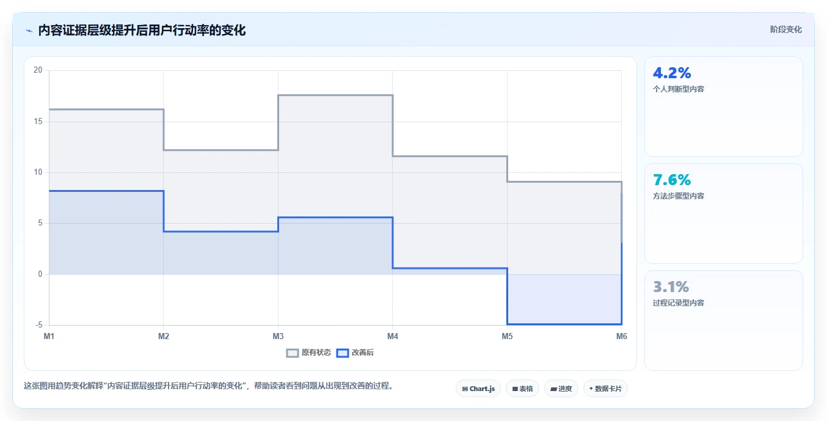The width and height of the screenshot is (827, 421).
Task: Click the y-axis value 15
Action: pyautogui.click(x=38, y=122)
